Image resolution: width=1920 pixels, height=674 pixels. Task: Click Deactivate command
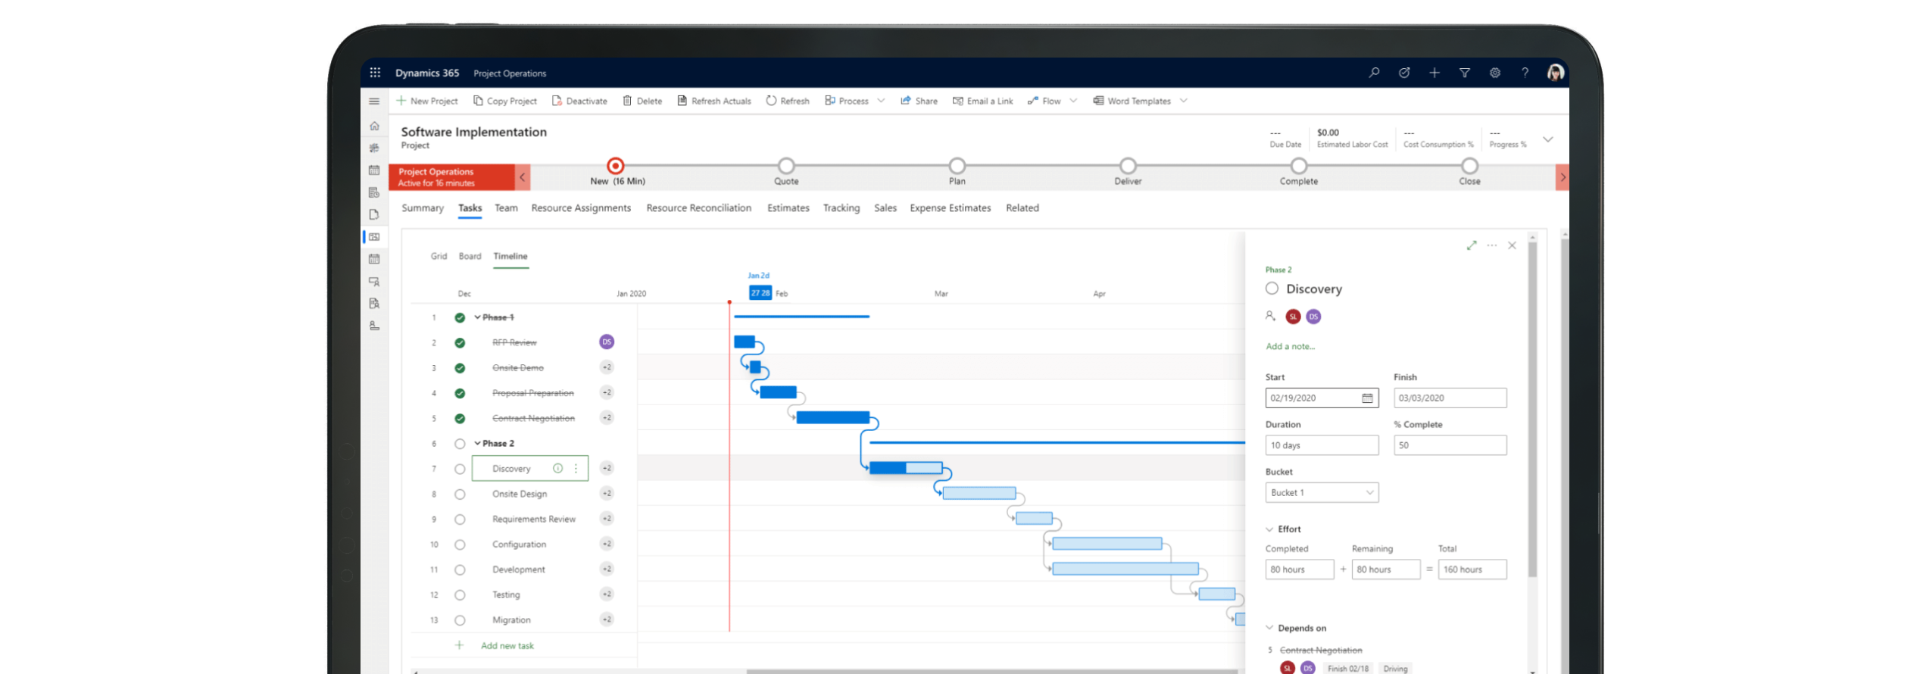point(580,101)
